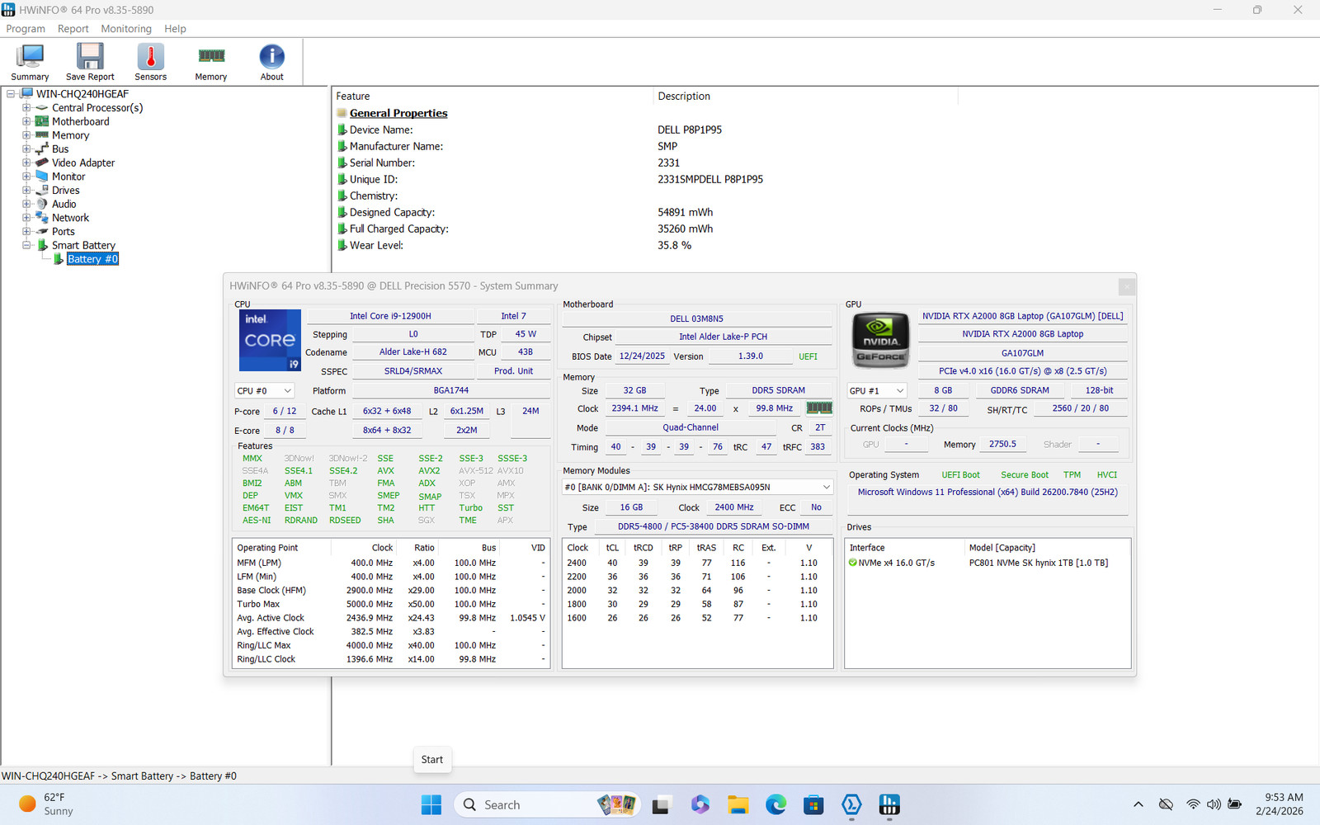
Task: Open the GPU #1 selector dropdown
Action: coord(877,391)
